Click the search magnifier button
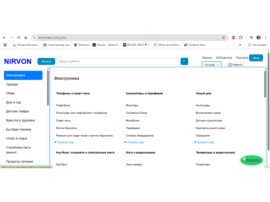The width and height of the screenshot is (270, 202). click(x=184, y=62)
